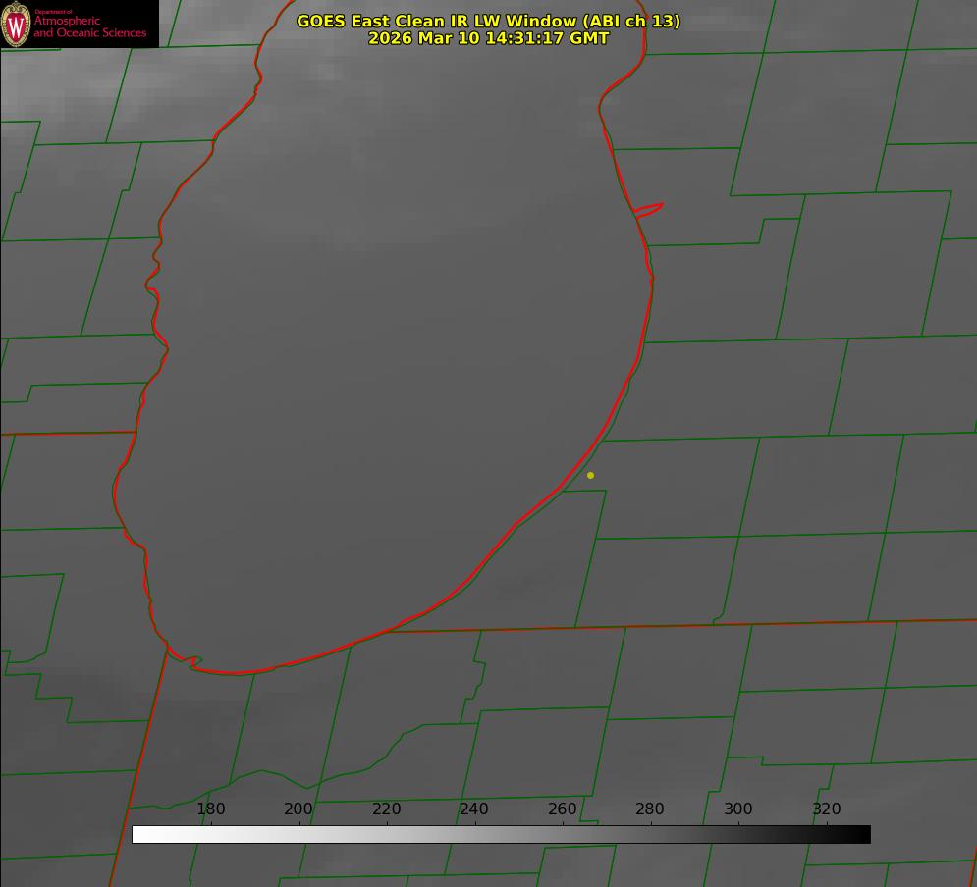
Task: Click the yellow dot marker near the lakeshore
Action: click(x=590, y=475)
